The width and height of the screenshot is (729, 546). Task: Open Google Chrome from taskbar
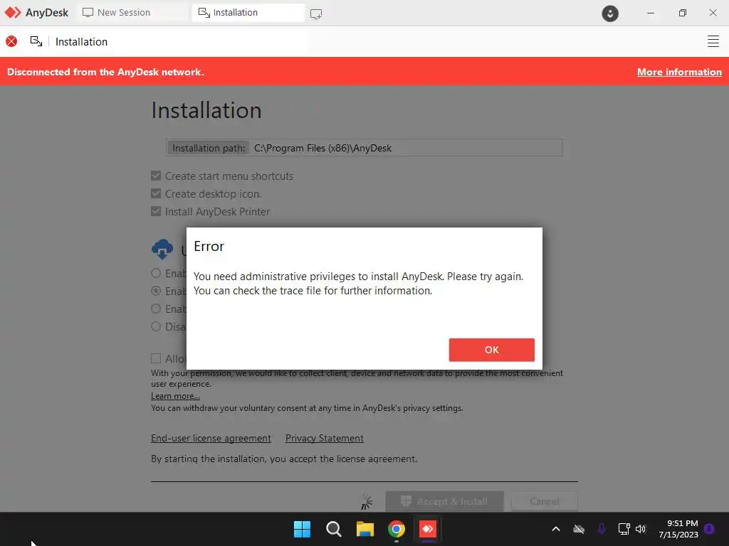pos(397,529)
